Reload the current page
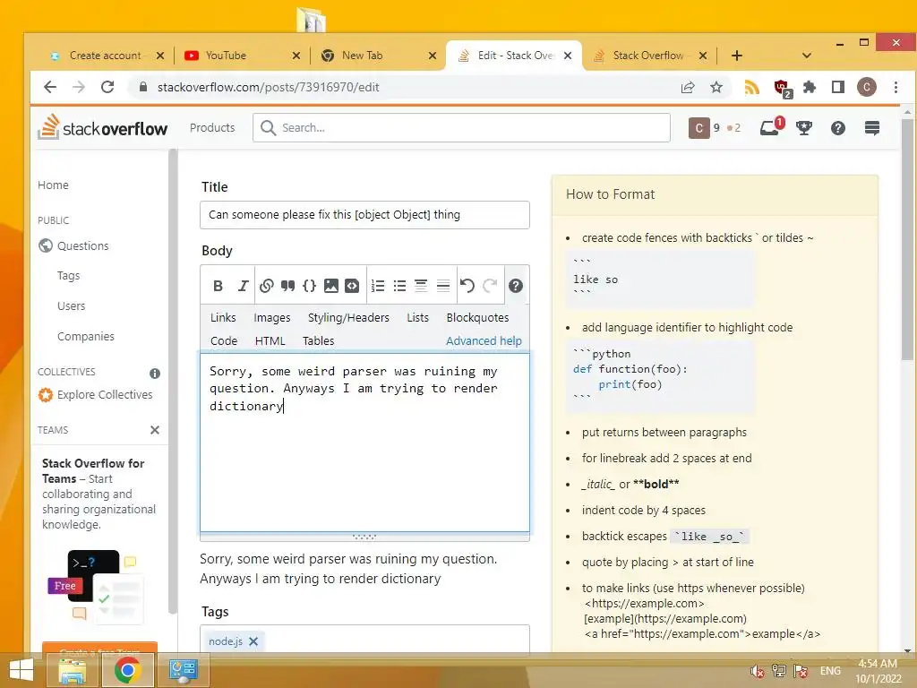This screenshot has height=688, width=917. coord(107,87)
